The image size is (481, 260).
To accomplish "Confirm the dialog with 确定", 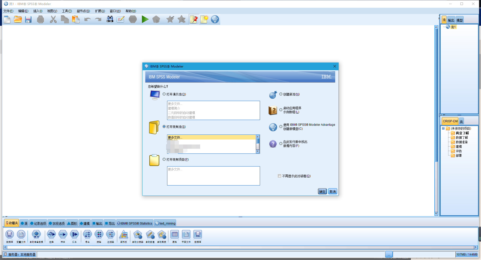I will point(322,191).
